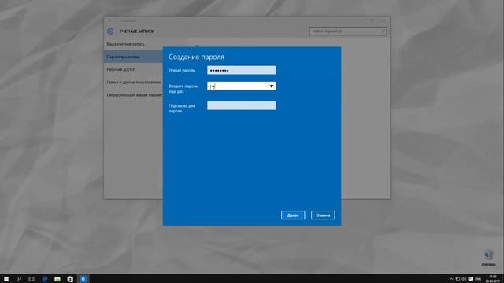The width and height of the screenshot is (504, 283).
Task: Select 'Параметры входа' in sidebar
Action: [133, 57]
